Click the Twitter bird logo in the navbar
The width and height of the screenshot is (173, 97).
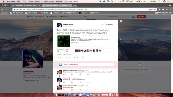click(x=85, y=17)
